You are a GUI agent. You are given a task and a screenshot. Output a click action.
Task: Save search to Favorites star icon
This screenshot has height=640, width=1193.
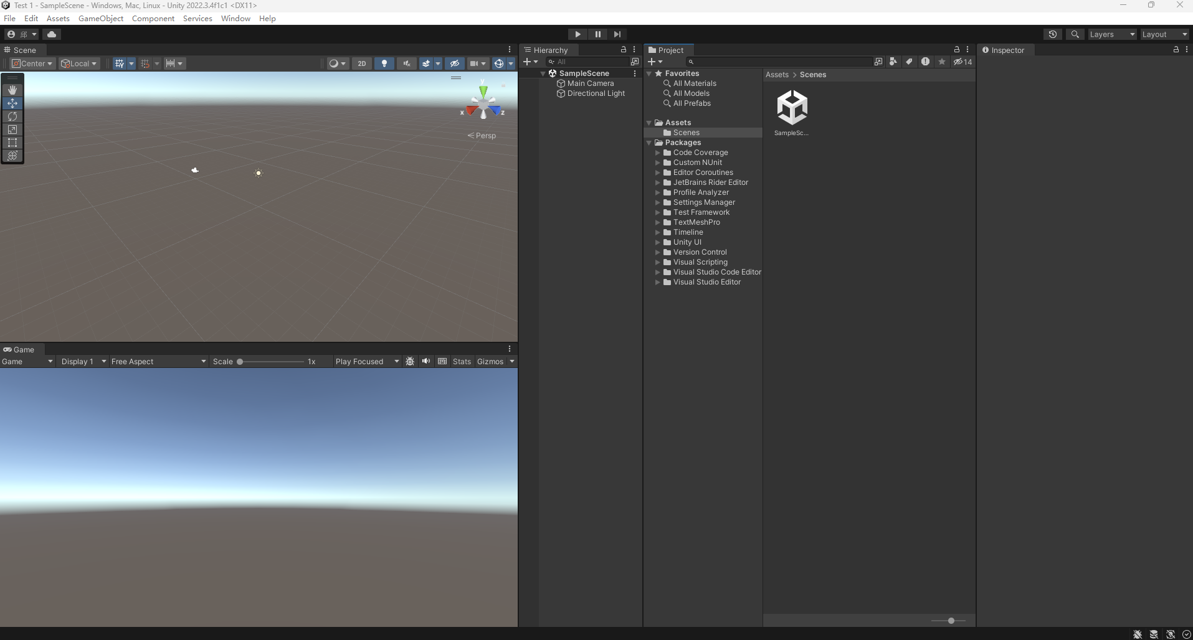point(941,62)
